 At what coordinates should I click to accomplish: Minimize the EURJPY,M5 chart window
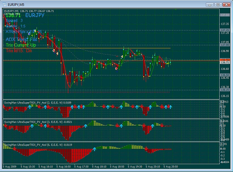point(210,5)
